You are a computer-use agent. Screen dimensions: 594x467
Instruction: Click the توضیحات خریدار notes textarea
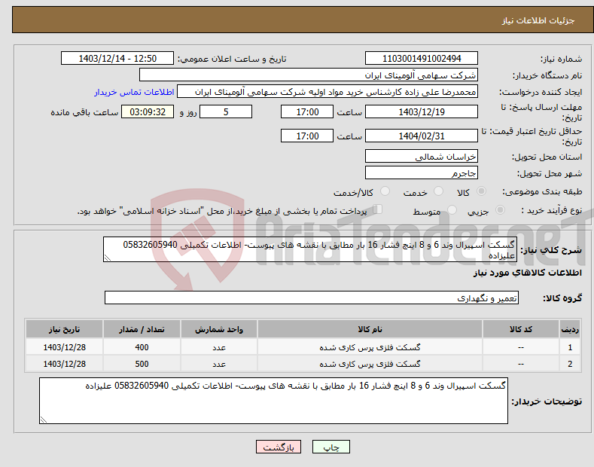click(273, 401)
